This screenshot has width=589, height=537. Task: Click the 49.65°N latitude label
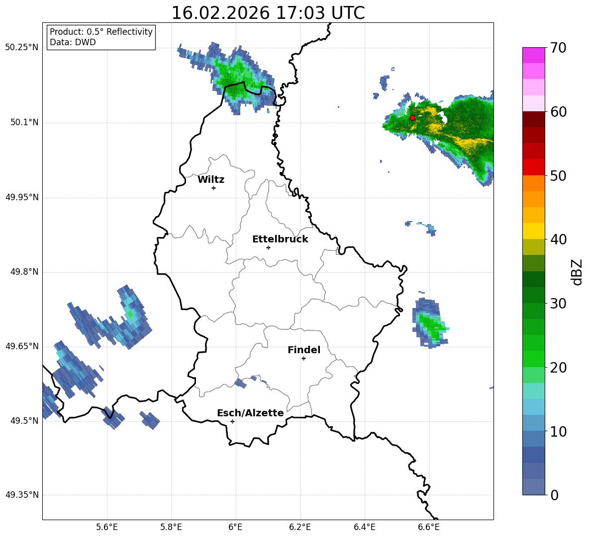coord(22,346)
